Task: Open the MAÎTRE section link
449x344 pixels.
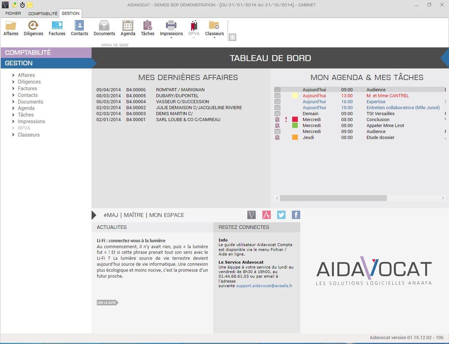Action: click(134, 215)
